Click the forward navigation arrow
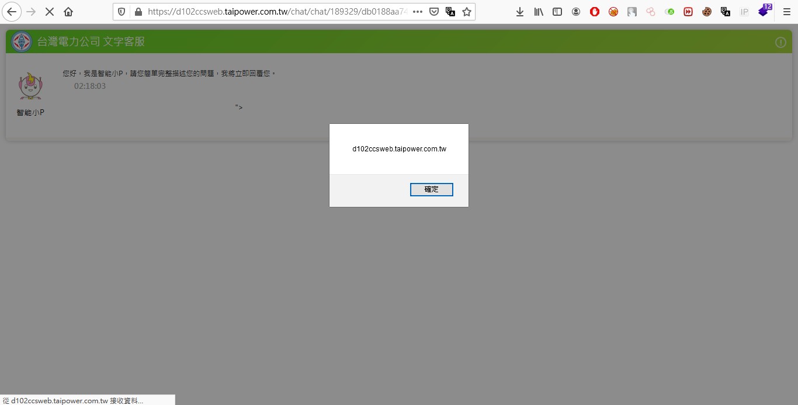 (32, 12)
